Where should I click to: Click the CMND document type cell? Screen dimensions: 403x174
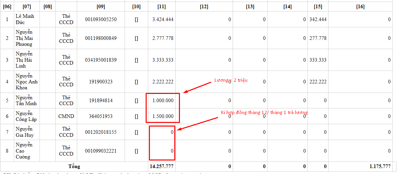coord(66,116)
